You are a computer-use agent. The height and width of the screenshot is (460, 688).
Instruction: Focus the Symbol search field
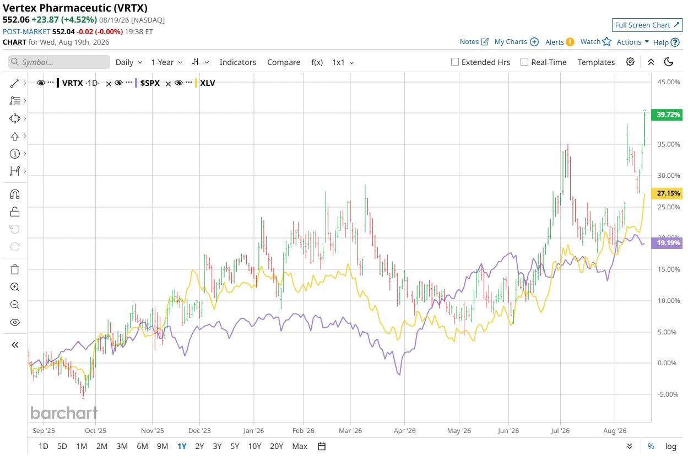59,62
